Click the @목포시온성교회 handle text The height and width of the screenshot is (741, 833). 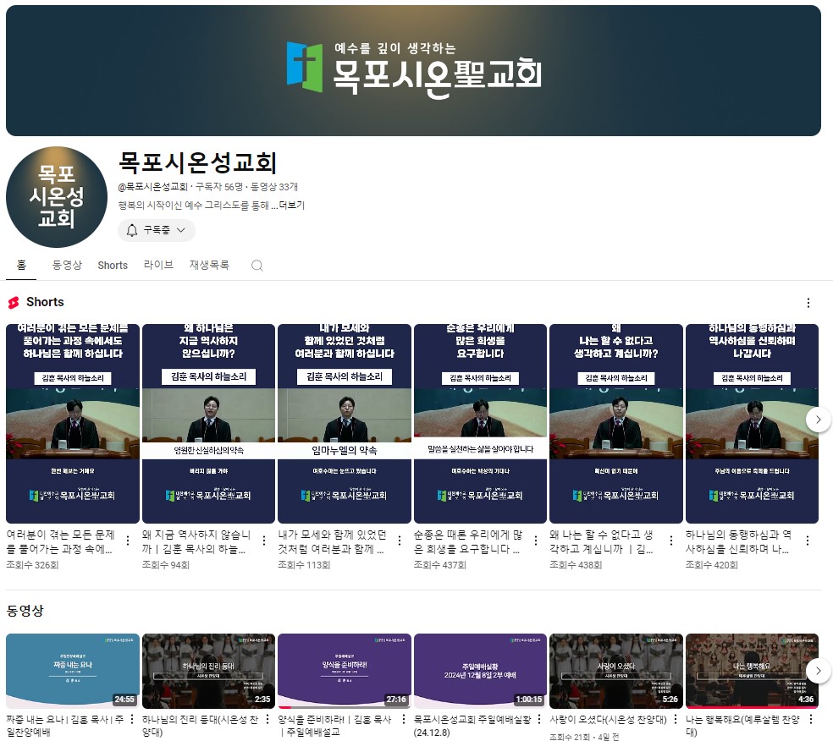[153, 187]
